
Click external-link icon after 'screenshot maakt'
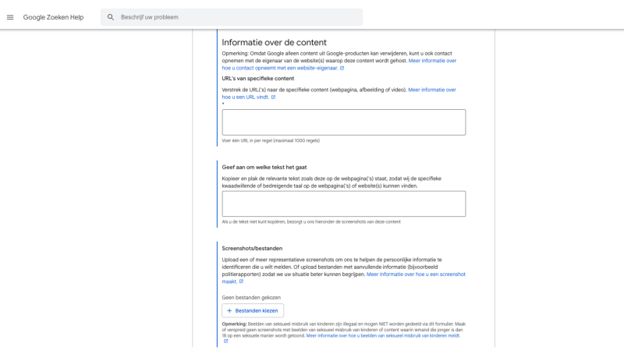241,281
